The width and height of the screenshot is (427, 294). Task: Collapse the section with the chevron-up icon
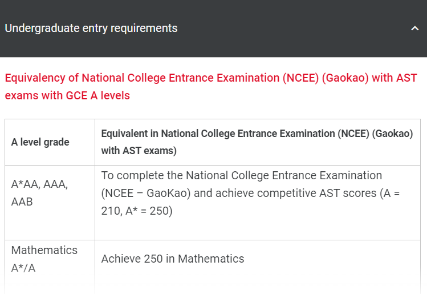(415, 28)
